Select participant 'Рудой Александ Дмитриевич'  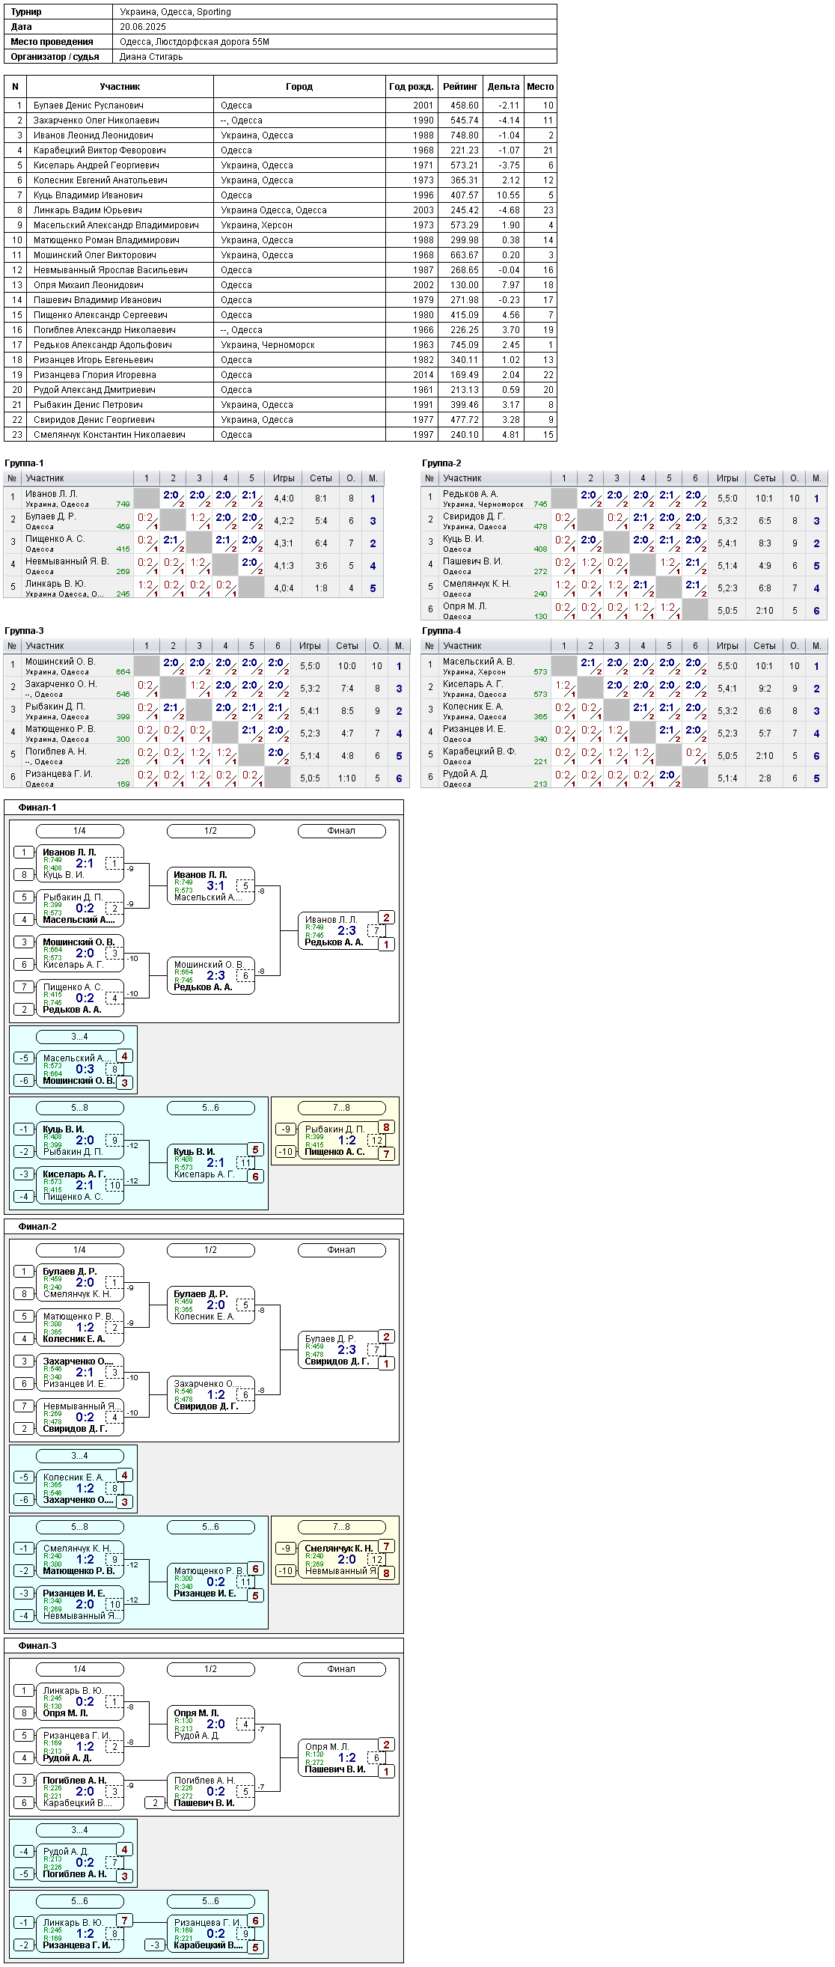point(94,389)
